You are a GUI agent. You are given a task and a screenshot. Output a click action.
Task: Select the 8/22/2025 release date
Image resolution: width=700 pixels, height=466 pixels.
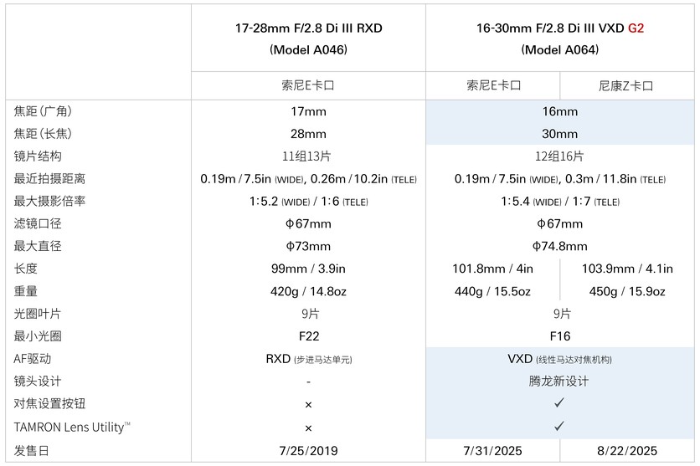(x=627, y=451)
